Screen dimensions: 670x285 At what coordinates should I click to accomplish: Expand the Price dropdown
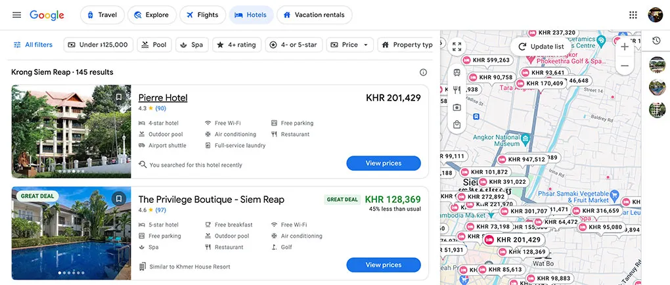pos(349,45)
